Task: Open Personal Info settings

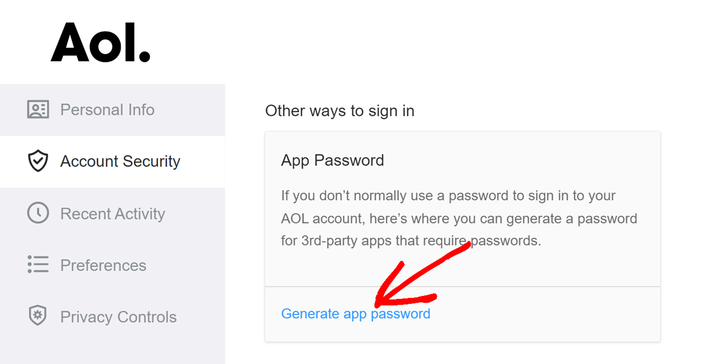Action: coord(107,109)
